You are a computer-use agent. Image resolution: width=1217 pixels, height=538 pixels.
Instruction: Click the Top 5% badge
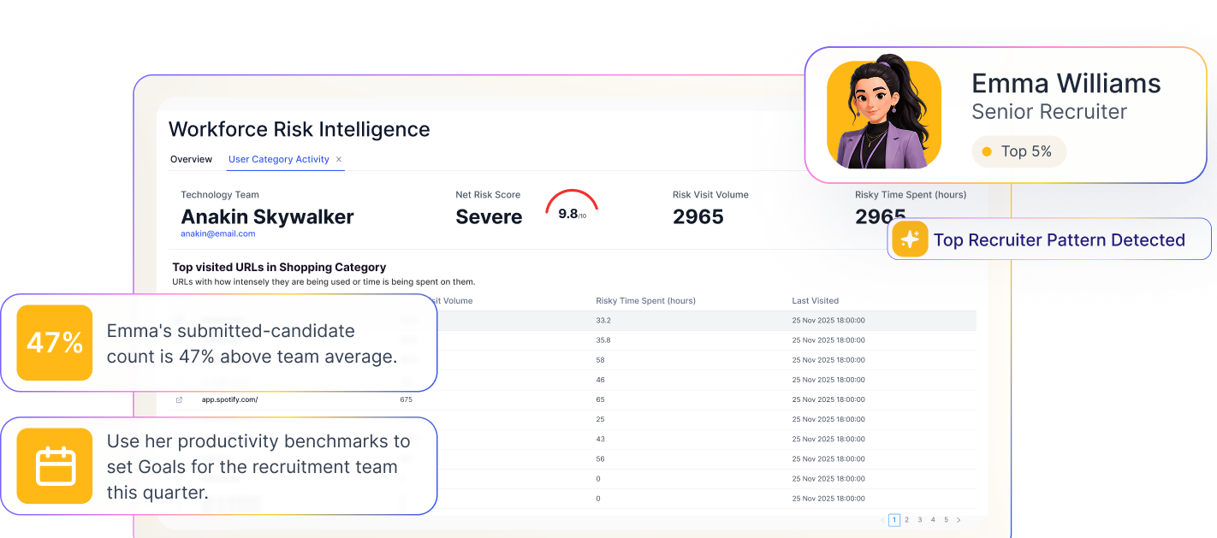(1018, 151)
